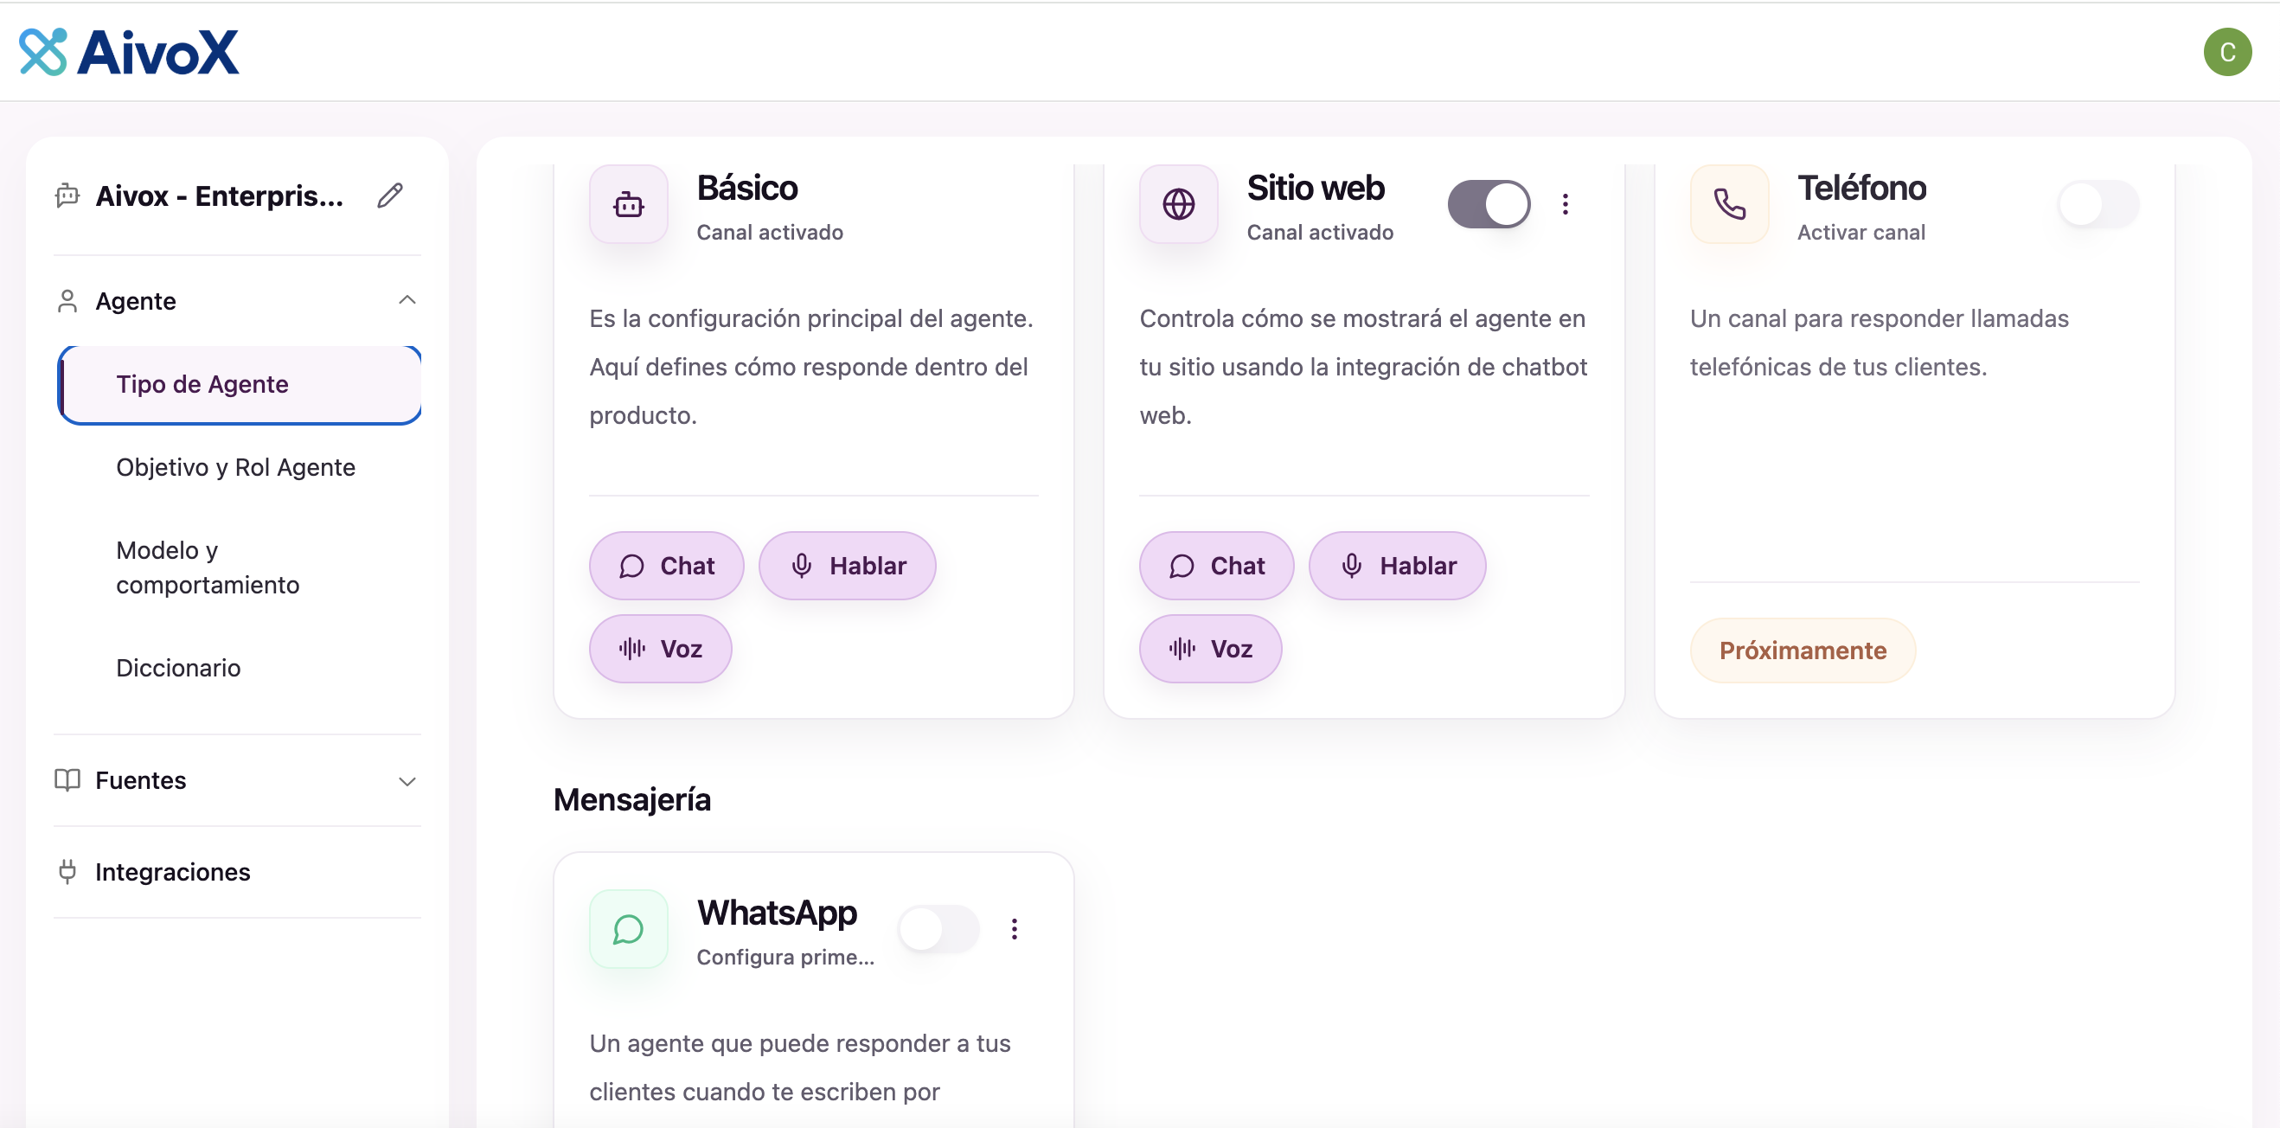Viewport: 2280px width, 1128px height.
Task: Click the Agente person icon
Action: click(67, 301)
